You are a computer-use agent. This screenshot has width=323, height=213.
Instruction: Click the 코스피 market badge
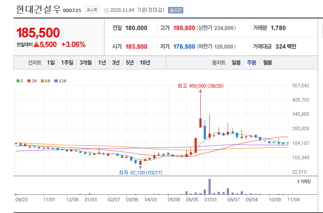click(92, 10)
